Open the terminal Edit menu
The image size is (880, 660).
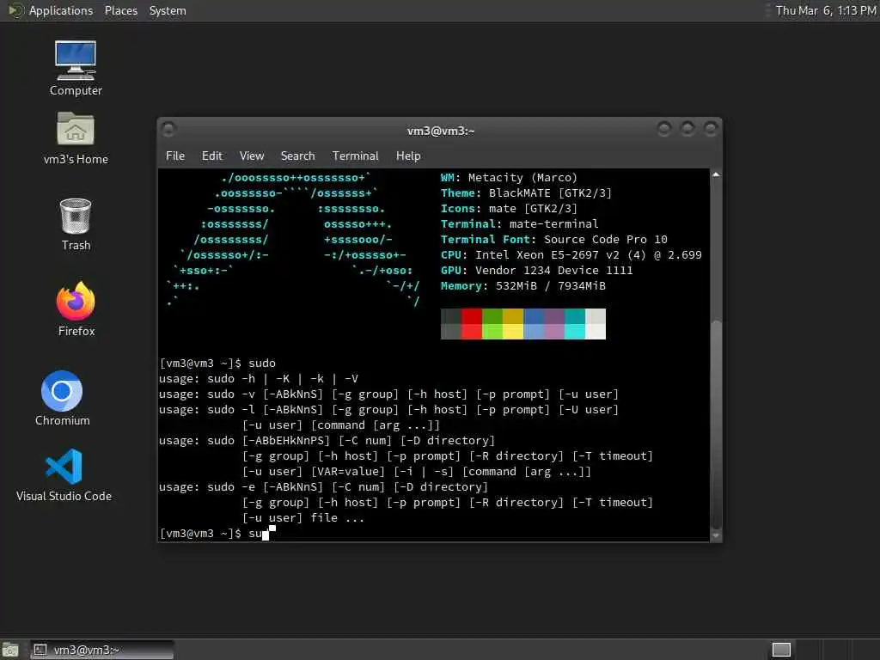(x=211, y=156)
